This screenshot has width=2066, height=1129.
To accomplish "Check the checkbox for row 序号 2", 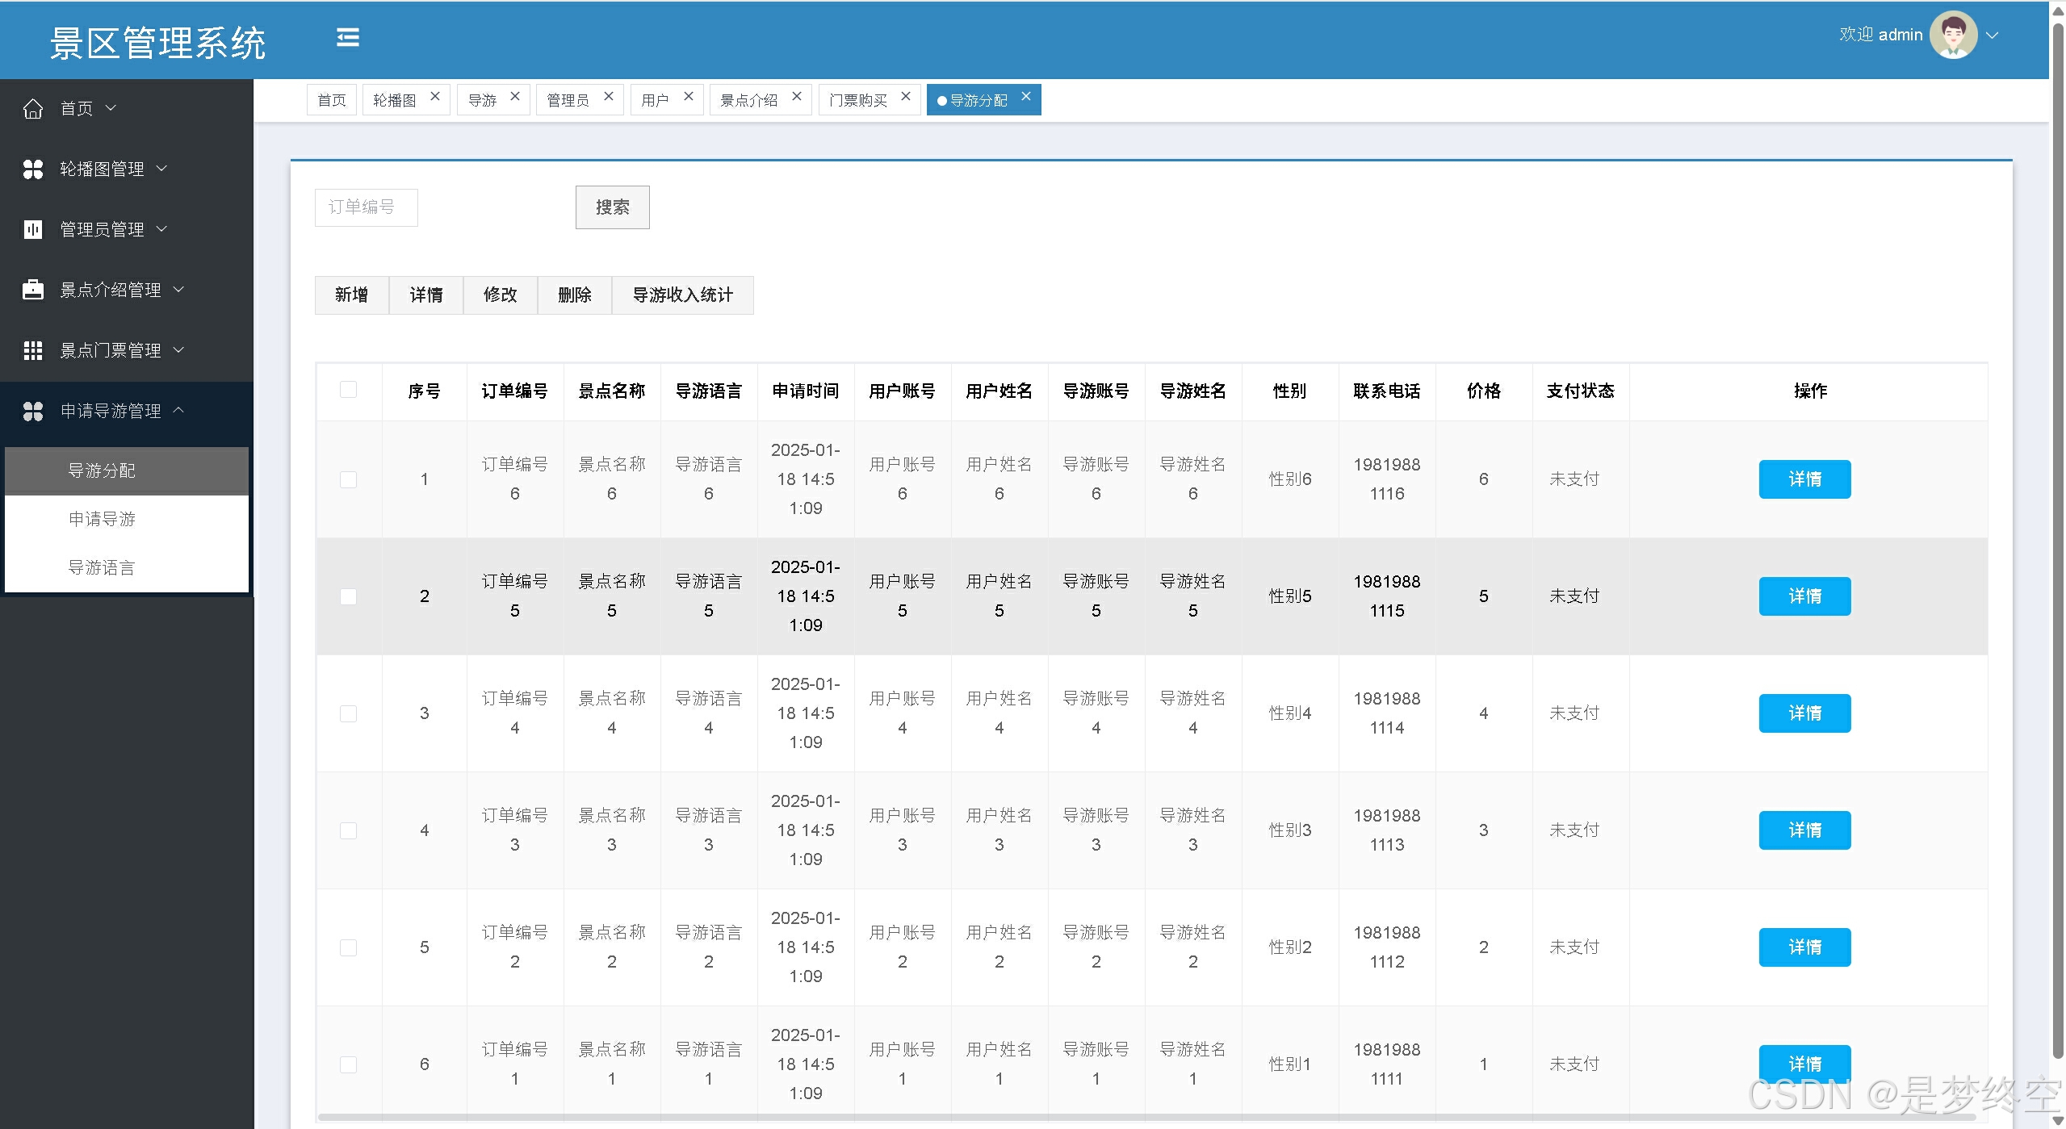I will (x=349, y=596).
